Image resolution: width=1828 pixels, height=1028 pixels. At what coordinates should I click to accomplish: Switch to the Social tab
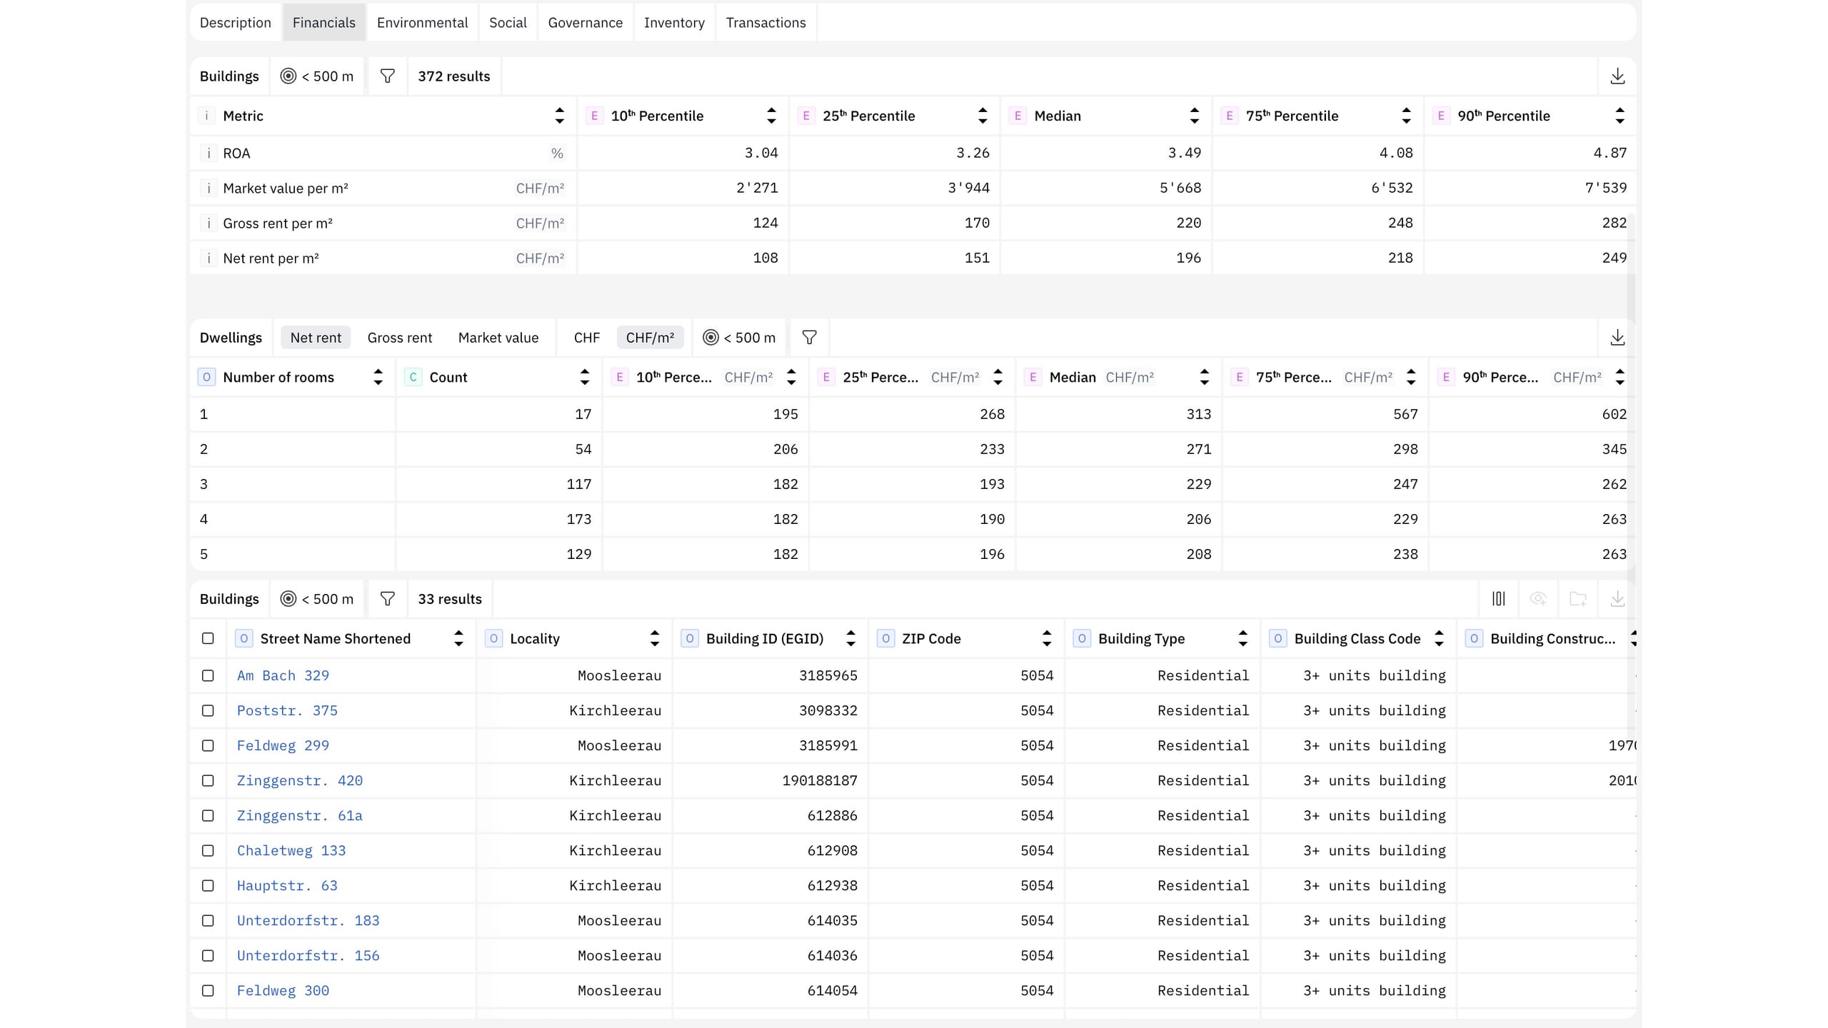[508, 22]
